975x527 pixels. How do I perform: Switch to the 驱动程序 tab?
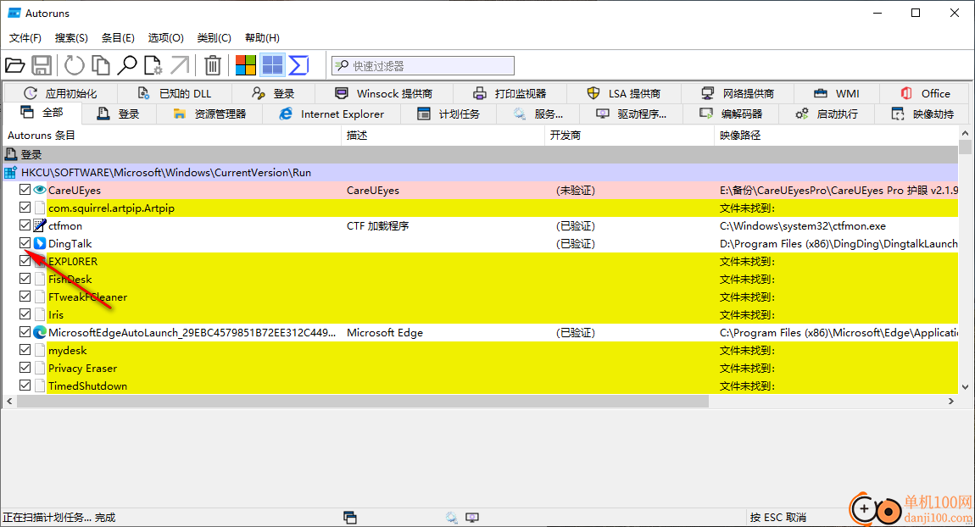point(631,114)
